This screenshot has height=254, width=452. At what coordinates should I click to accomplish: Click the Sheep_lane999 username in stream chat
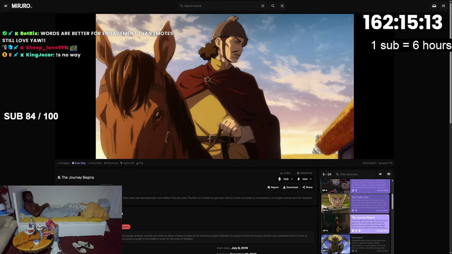(x=46, y=48)
